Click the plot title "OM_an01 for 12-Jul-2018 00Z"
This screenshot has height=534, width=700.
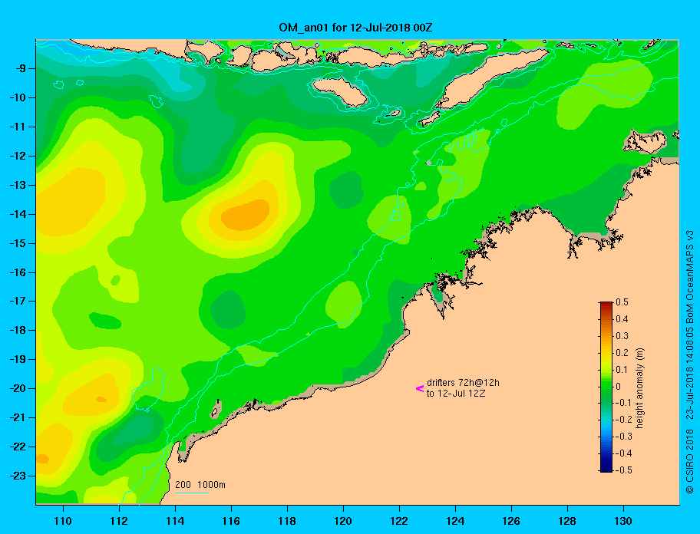coord(355,28)
